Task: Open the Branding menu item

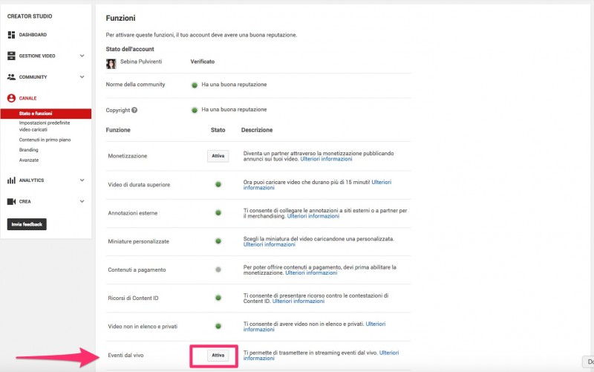Action: (x=29, y=149)
